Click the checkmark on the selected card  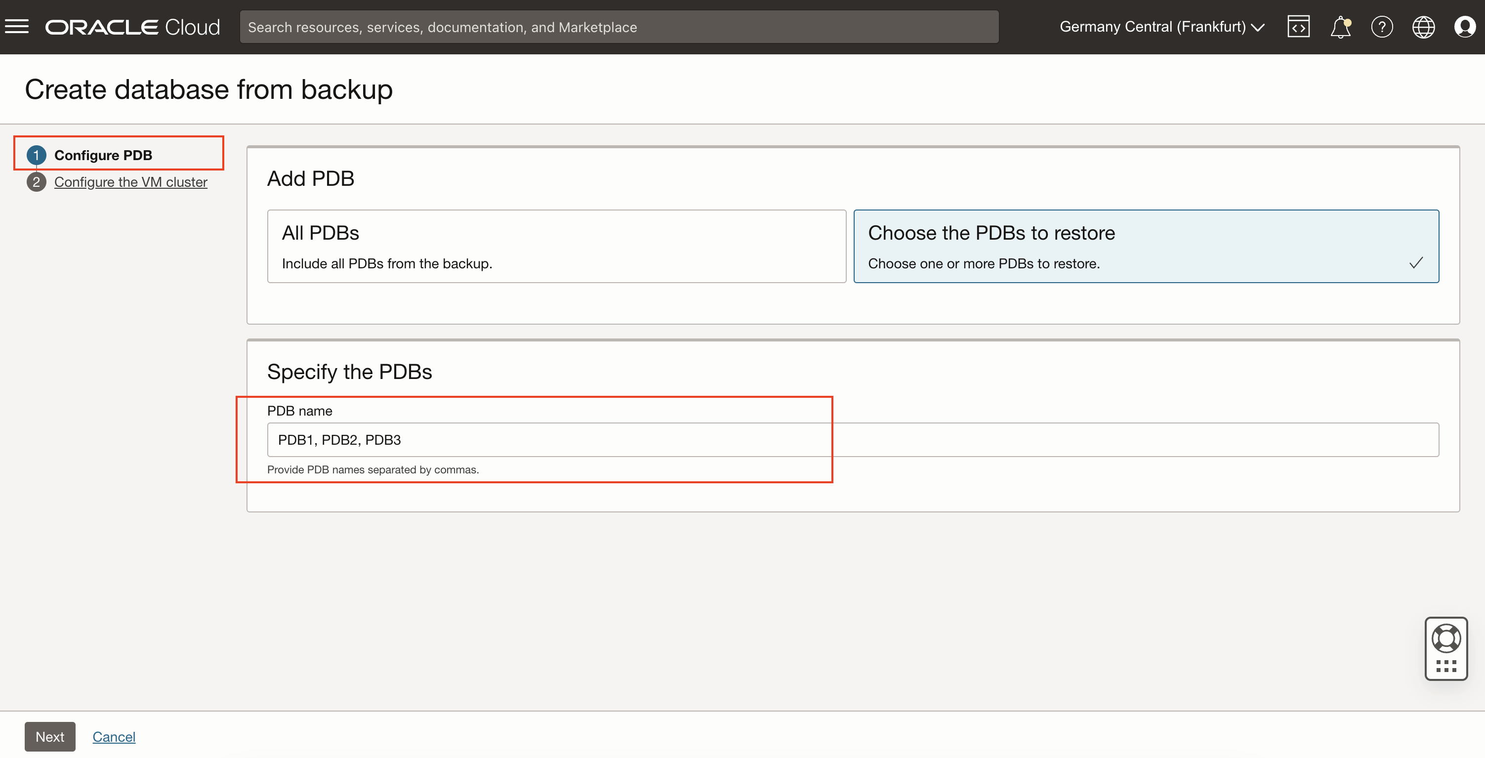[x=1416, y=263]
